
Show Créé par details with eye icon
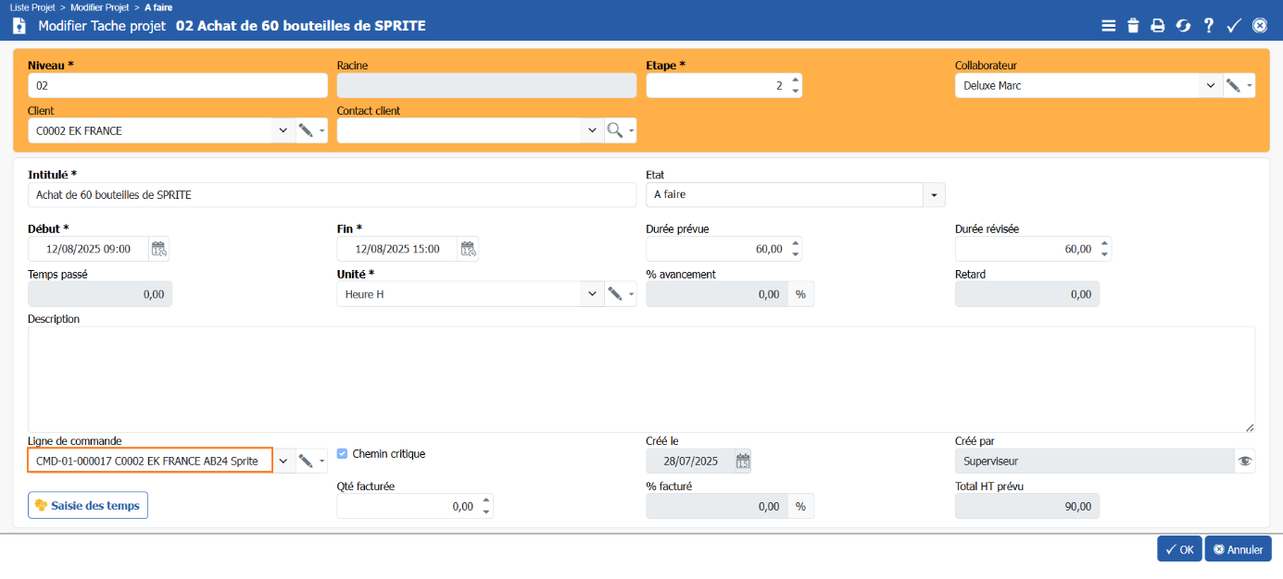click(x=1245, y=461)
